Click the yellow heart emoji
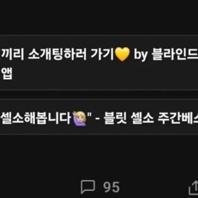 (x=122, y=55)
